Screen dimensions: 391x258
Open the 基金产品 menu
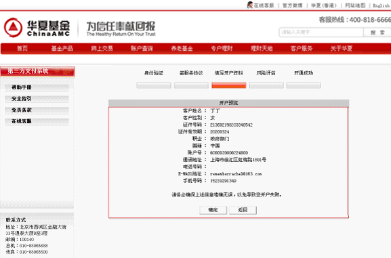62,48
